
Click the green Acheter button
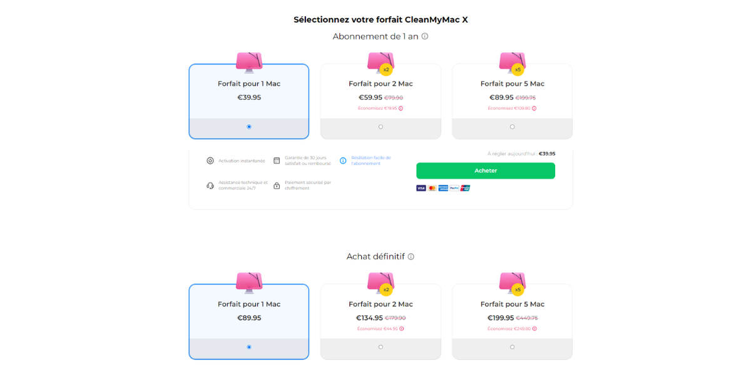pyautogui.click(x=486, y=171)
